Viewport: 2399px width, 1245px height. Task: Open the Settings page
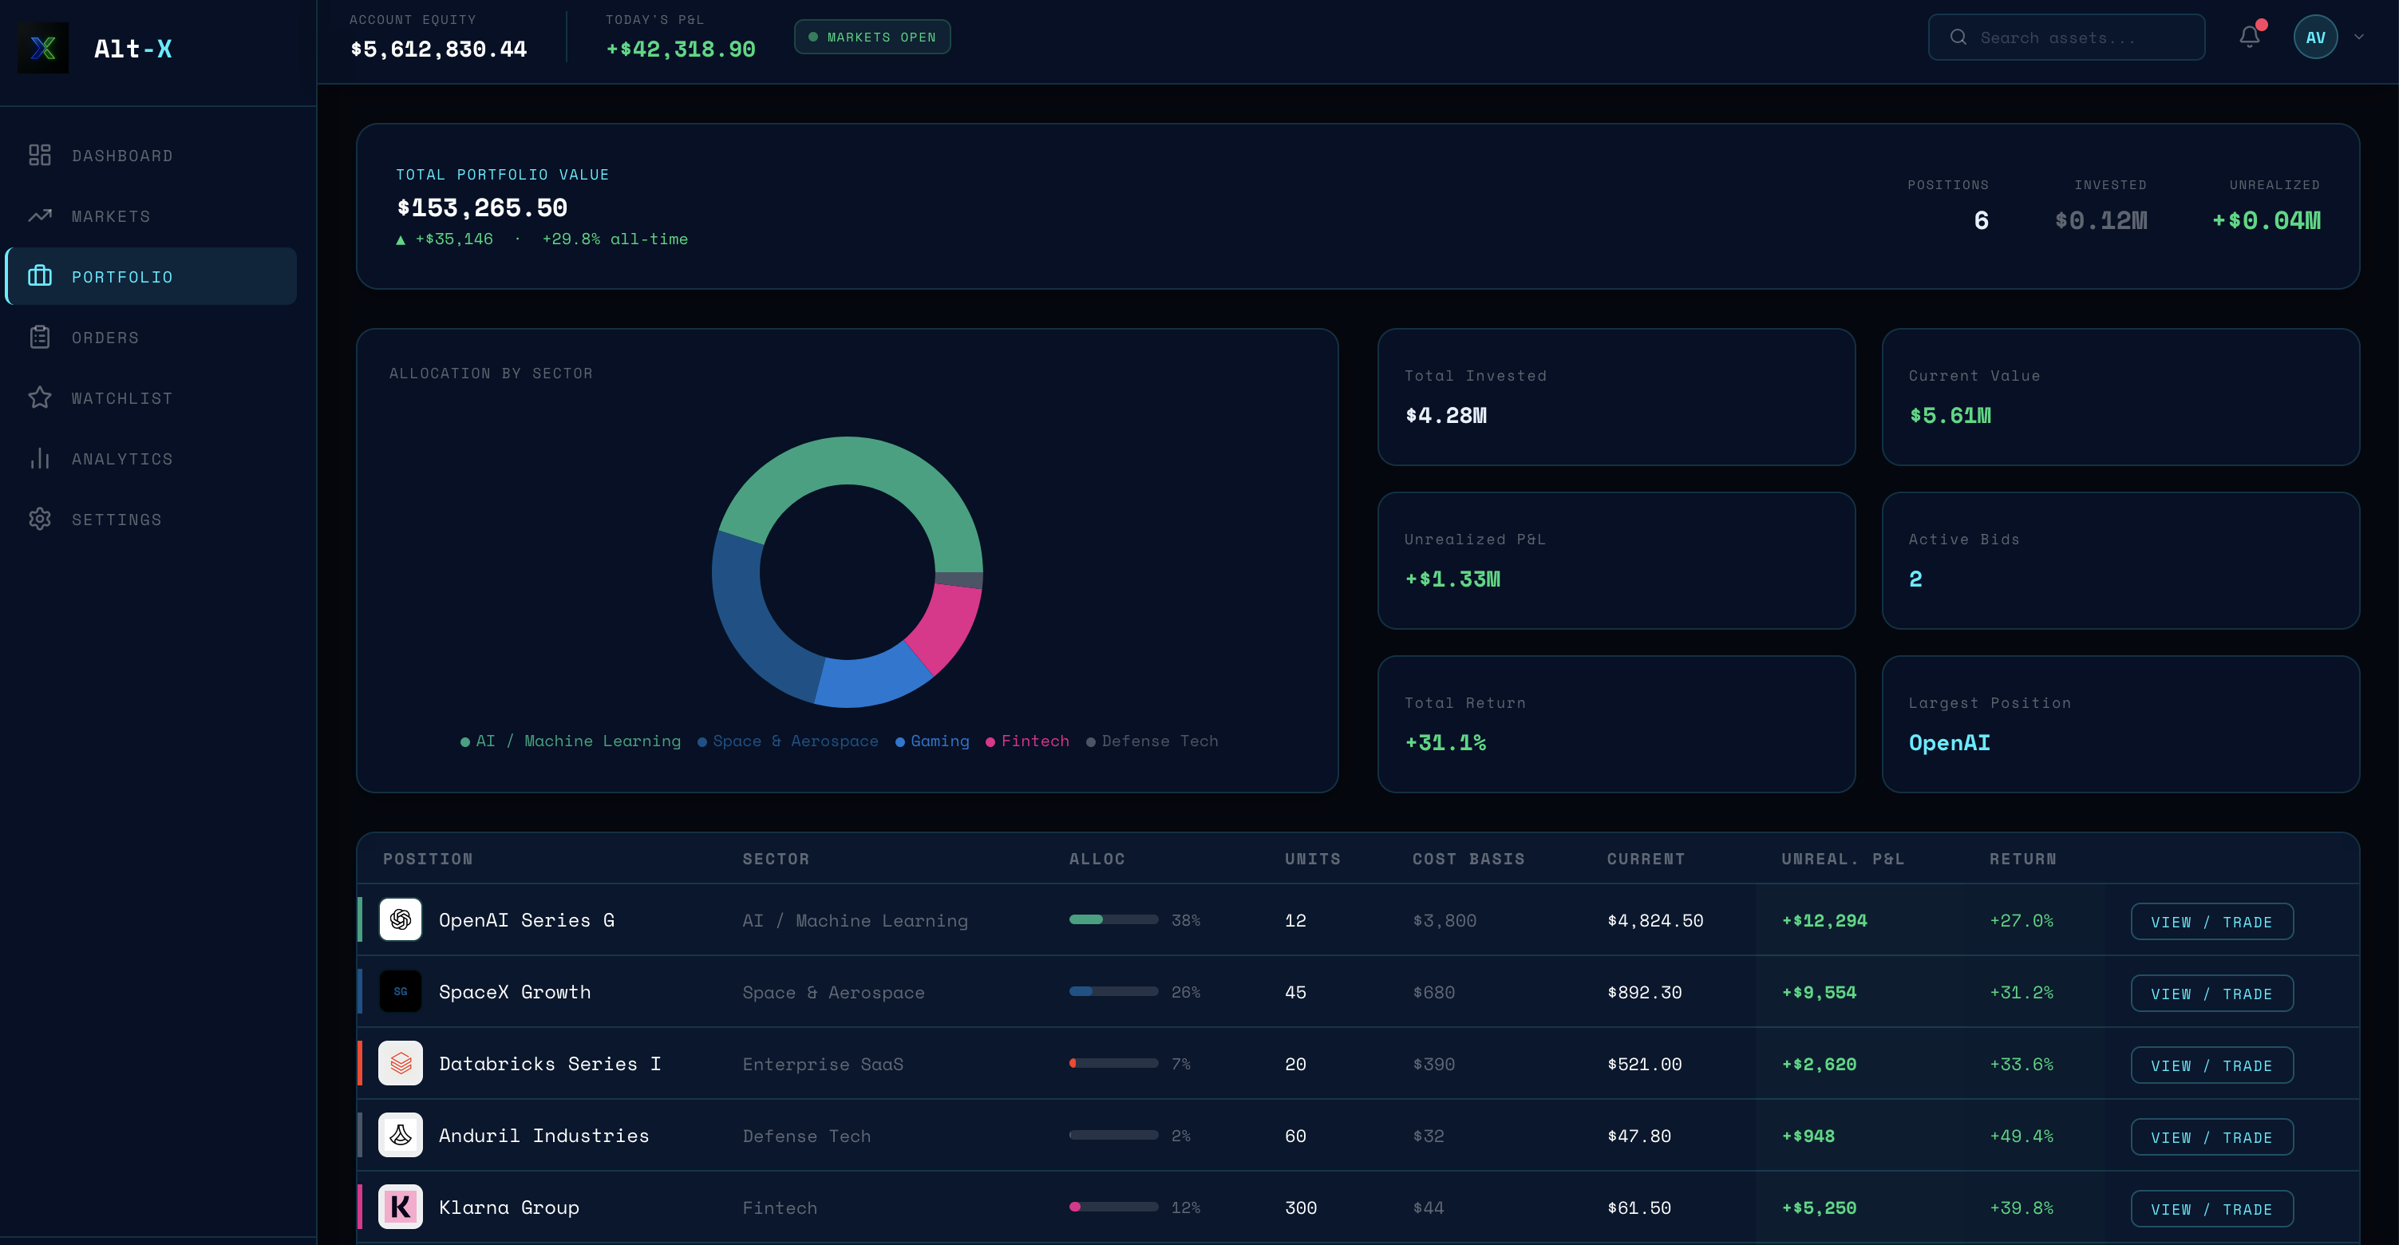click(151, 519)
